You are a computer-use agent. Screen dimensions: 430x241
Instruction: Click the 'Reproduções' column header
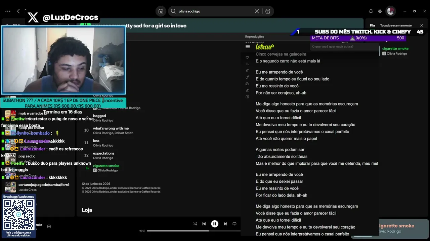(x=255, y=37)
